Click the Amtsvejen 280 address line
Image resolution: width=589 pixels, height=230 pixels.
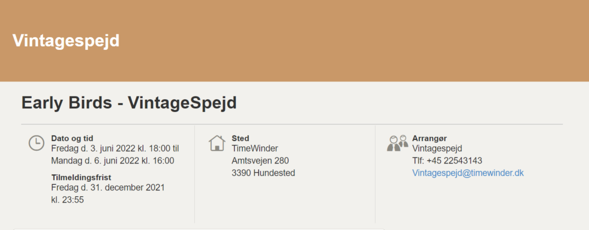261,161
